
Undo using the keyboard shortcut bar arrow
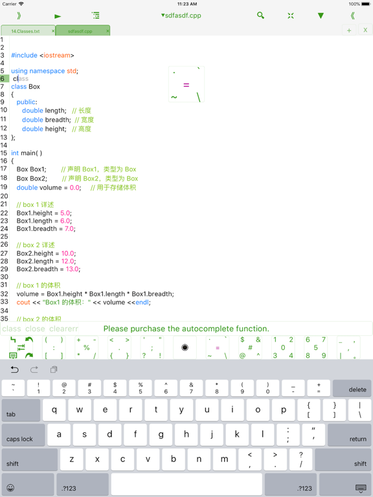pyautogui.click(x=15, y=370)
